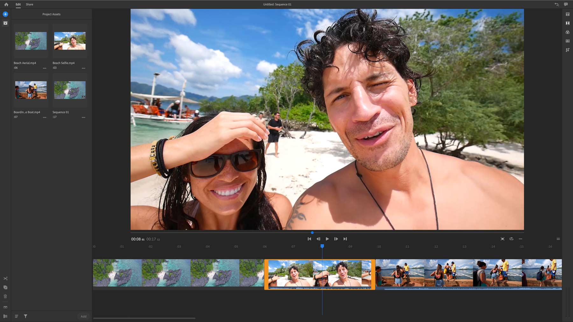
Task: Click the blue playhead marker on the timeline ruler
Action: click(322, 246)
